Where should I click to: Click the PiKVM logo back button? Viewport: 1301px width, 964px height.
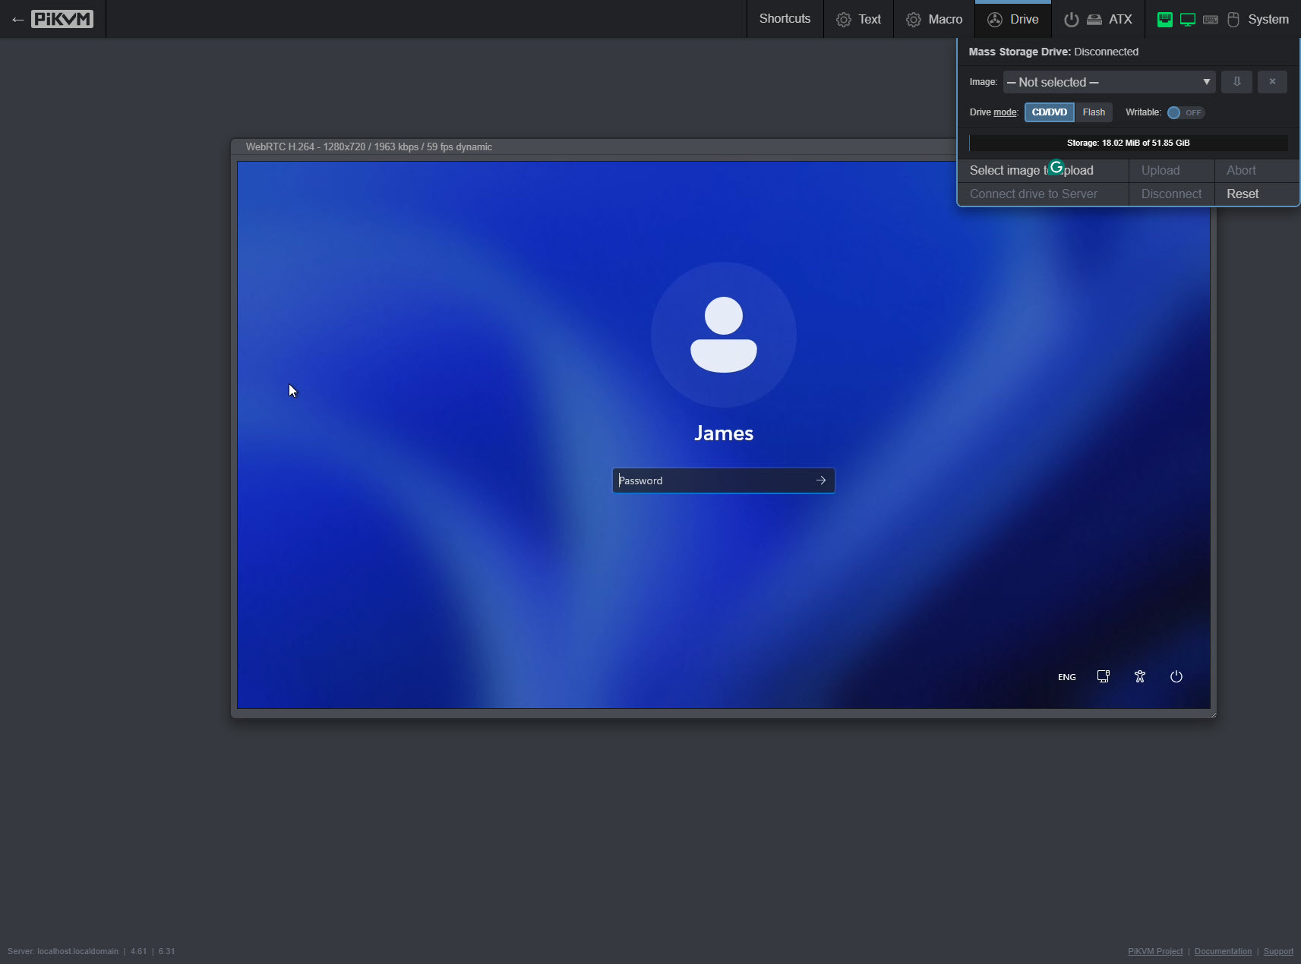click(x=52, y=19)
